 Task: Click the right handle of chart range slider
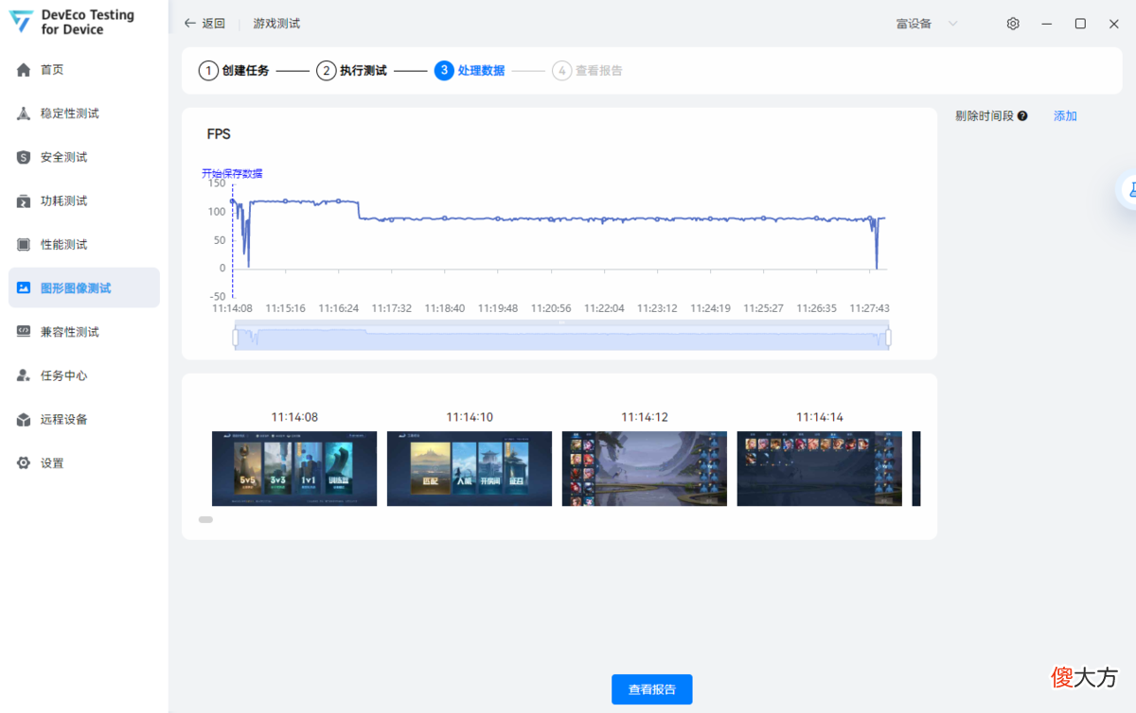(x=888, y=337)
